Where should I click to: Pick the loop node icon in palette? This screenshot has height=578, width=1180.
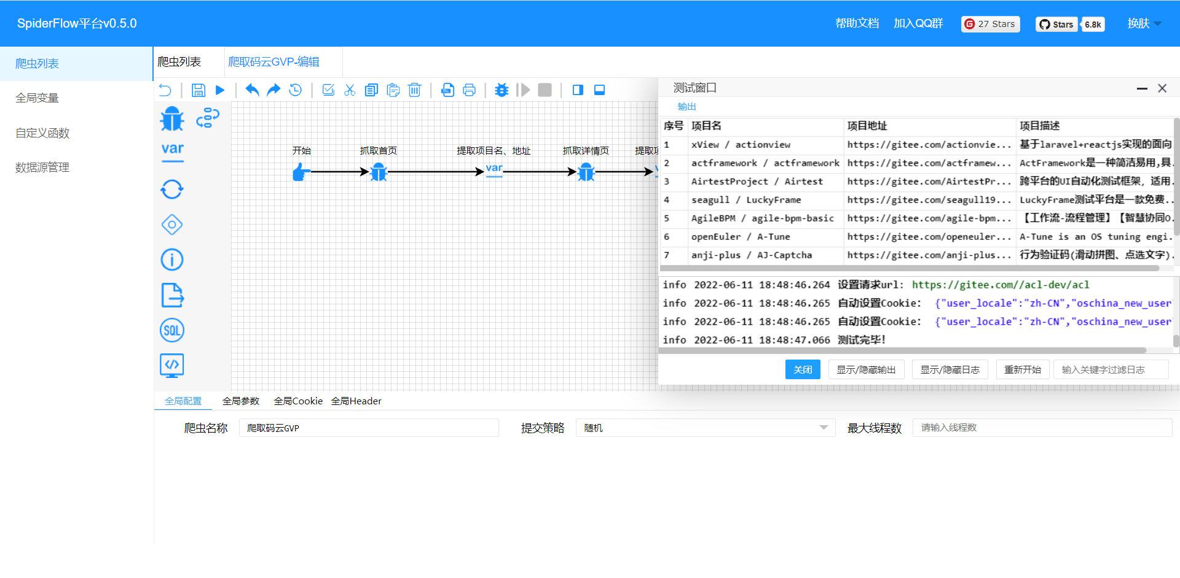pyautogui.click(x=172, y=190)
